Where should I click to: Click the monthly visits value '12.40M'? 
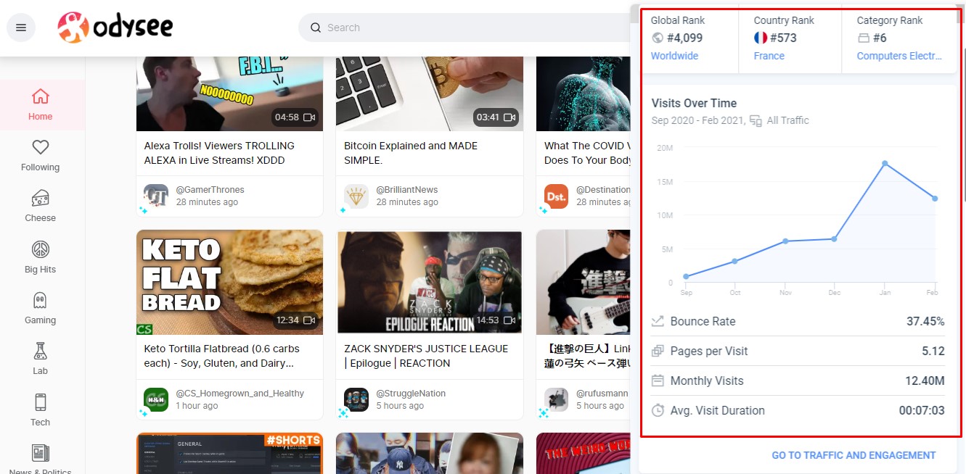click(x=924, y=381)
